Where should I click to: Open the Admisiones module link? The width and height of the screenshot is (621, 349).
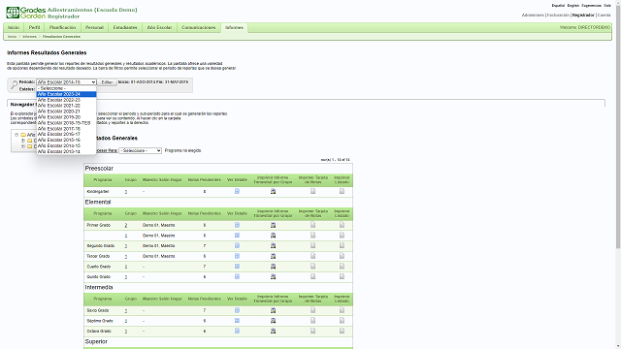pos(533,16)
